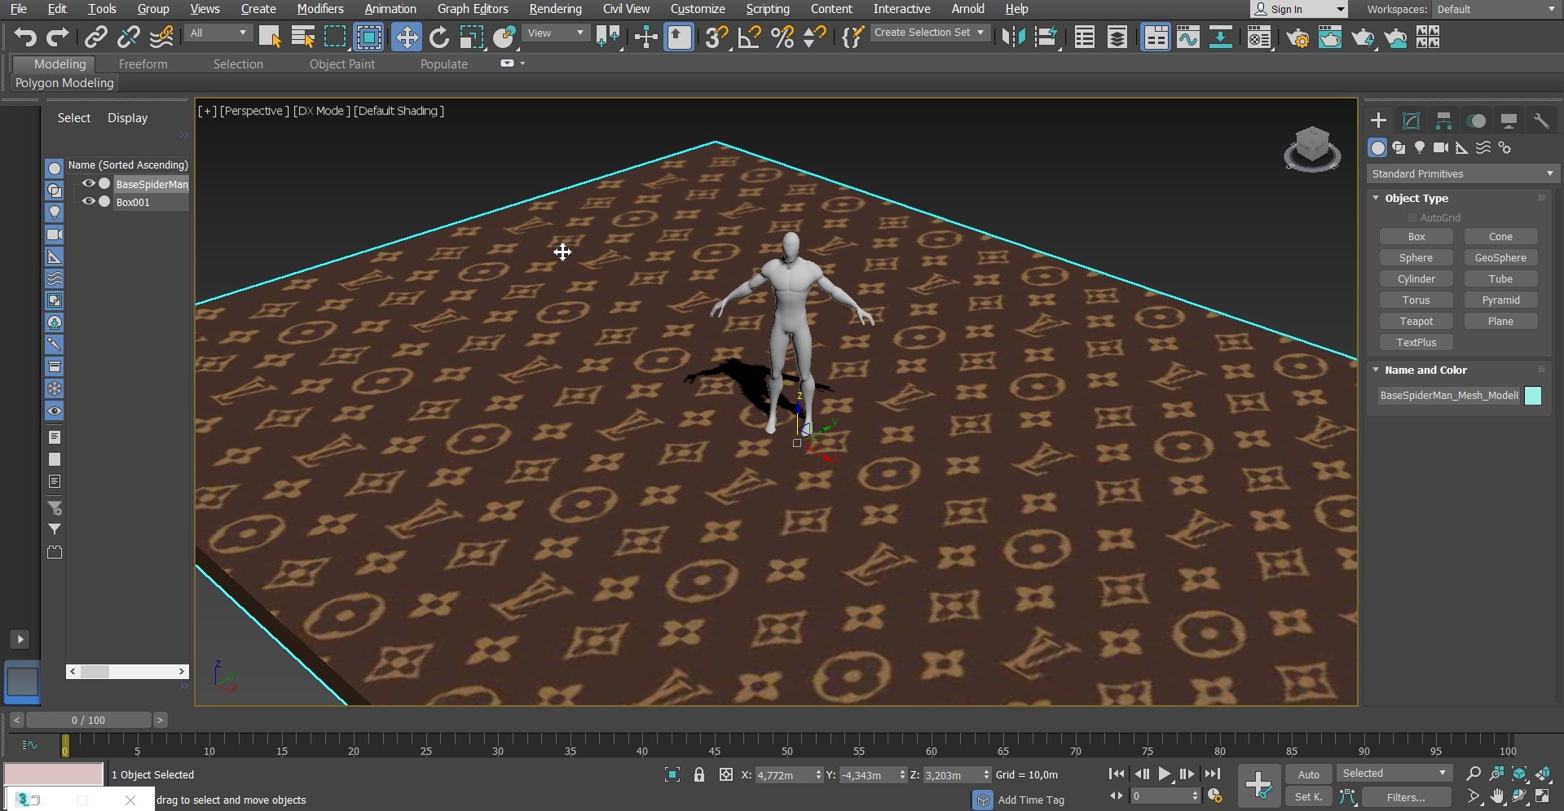
Task: Open the Modifiers menu
Action: point(319,9)
